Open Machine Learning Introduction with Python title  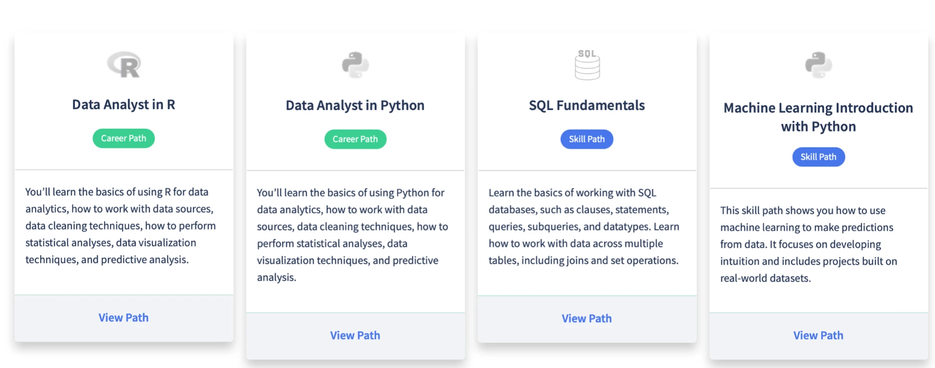(x=819, y=117)
